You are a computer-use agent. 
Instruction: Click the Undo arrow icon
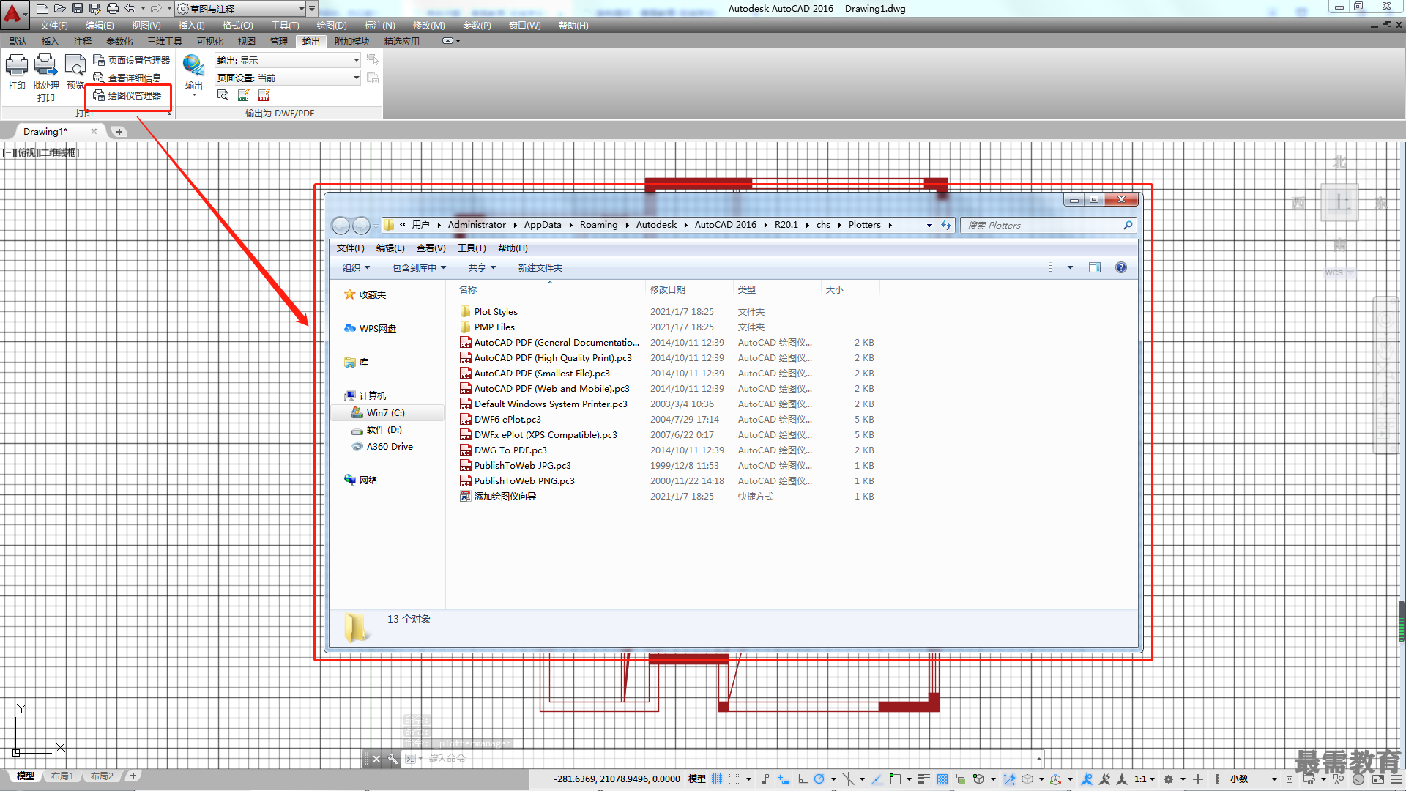[130, 9]
